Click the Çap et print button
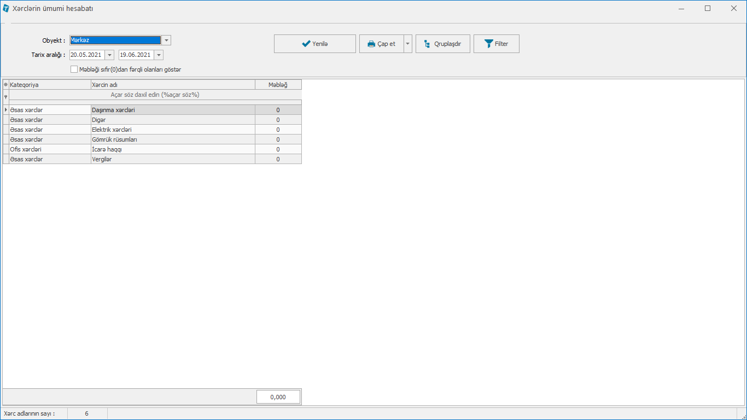 [x=381, y=44]
